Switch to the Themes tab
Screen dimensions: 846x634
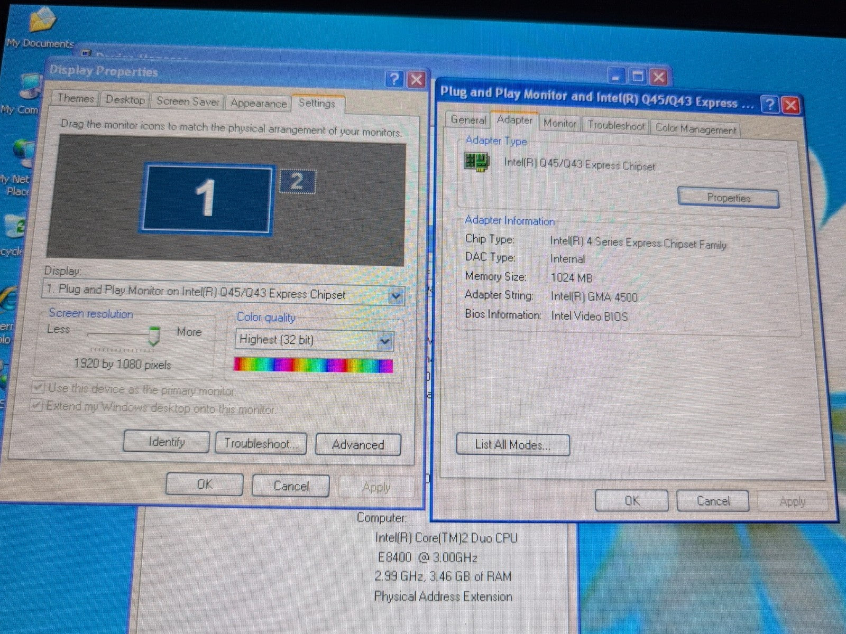(75, 98)
